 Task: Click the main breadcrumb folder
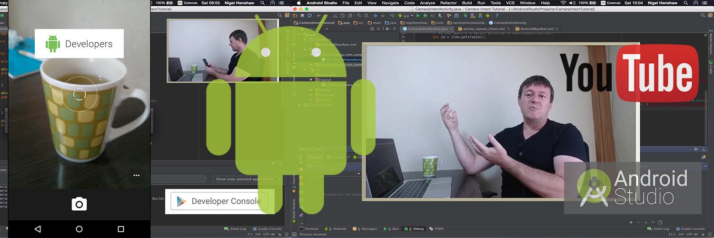point(375,22)
